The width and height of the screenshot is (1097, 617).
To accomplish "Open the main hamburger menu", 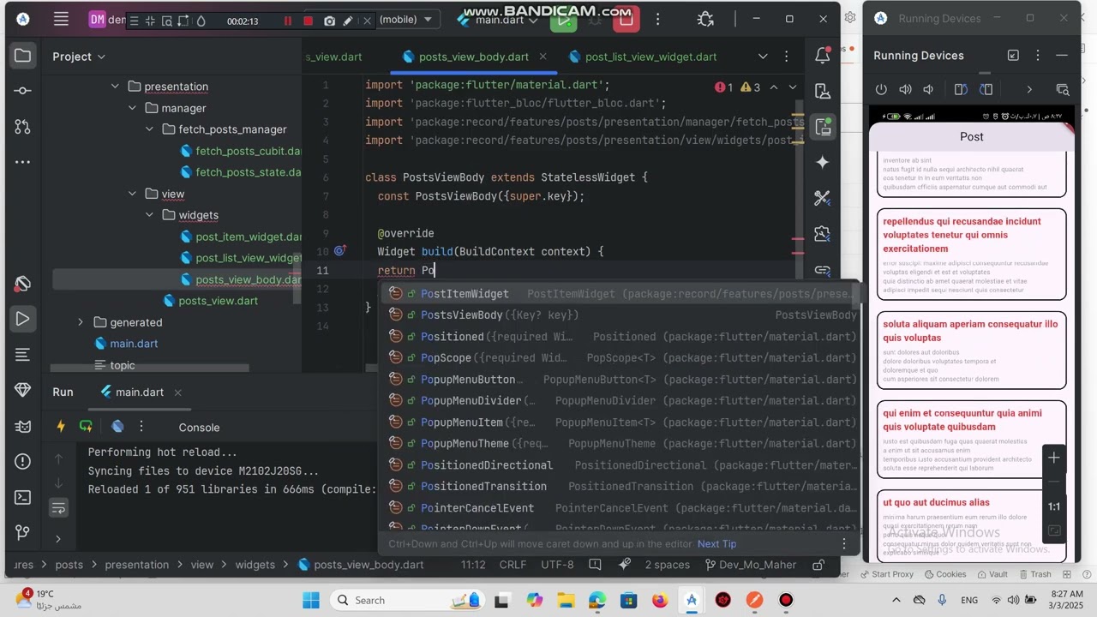I will [61, 19].
